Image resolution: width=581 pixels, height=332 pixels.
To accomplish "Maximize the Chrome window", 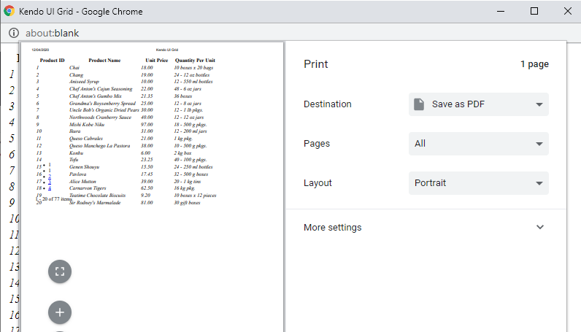I will tap(534, 12).
